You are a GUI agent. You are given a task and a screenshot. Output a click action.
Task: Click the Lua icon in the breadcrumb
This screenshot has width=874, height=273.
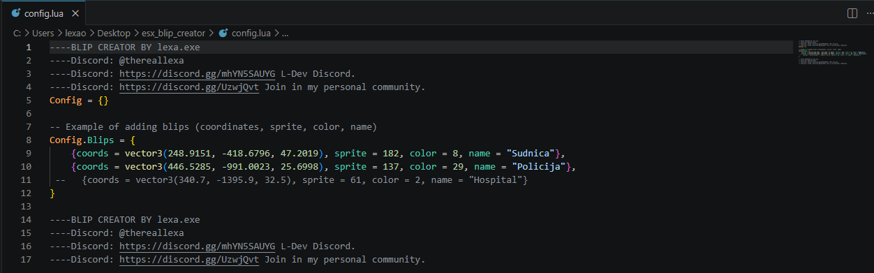coord(223,33)
